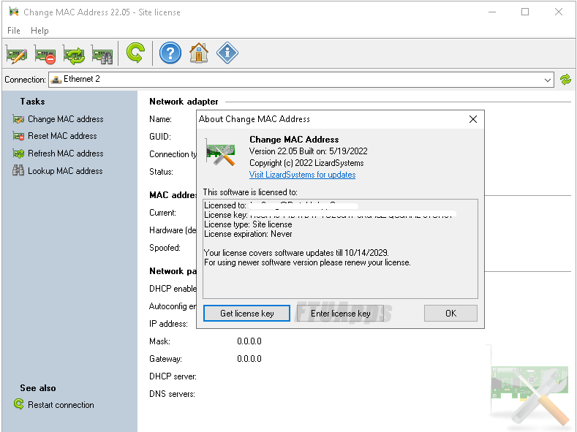This screenshot has height=432, width=577.
Task: Open the Help menu
Action: click(x=39, y=31)
